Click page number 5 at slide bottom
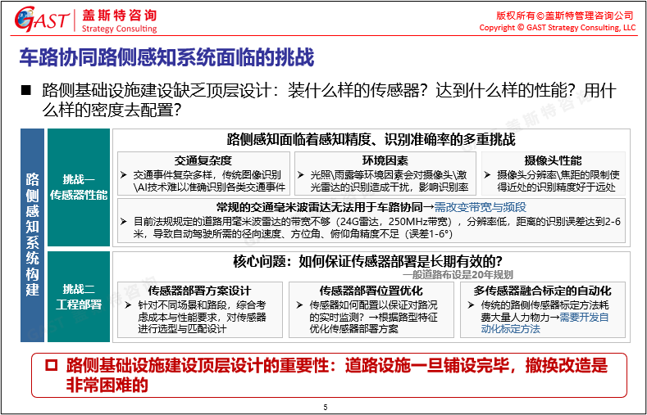Viewport: 647px width, 415px height. click(x=326, y=407)
